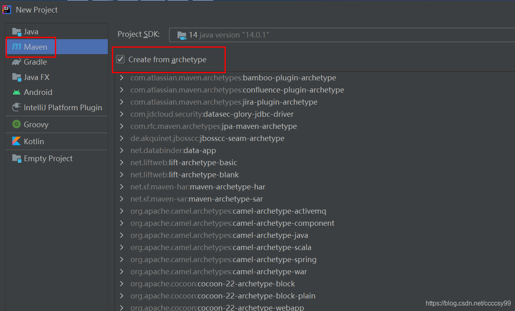515x311 pixels.
Task: Expand the camel-archetype-spring node
Action: pos(122,260)
